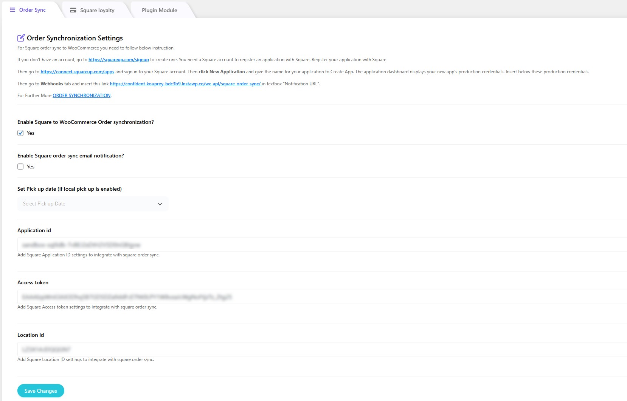627x401 pixels.
Task: Open the connect.squareup.com/apps link
Action: (x=77, y=72)
